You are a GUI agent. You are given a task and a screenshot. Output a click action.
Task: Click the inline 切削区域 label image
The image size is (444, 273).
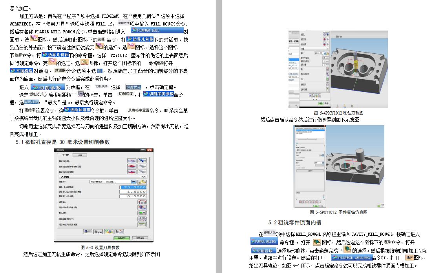(x=264, y=251)
